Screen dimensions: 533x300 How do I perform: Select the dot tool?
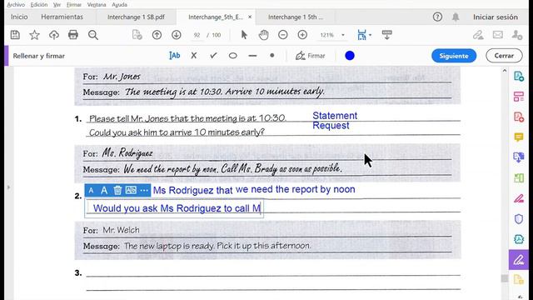coord(272,56)
